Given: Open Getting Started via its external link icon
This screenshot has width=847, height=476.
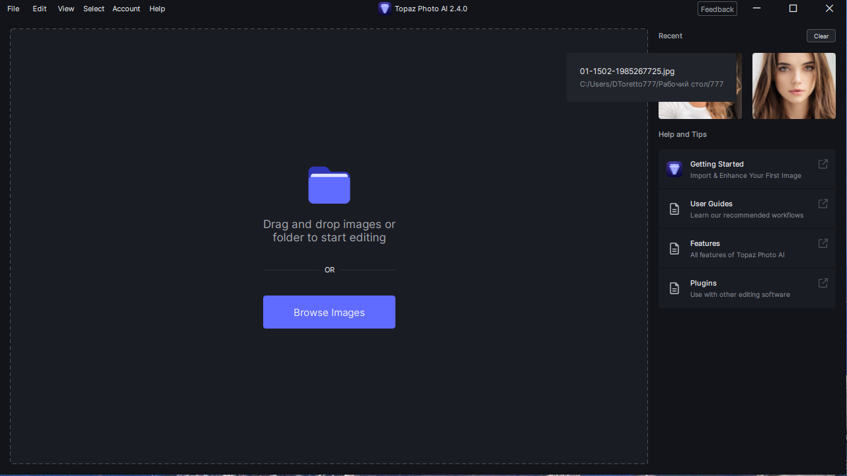Looking at the screenshot, I should (x=823, y=164).
